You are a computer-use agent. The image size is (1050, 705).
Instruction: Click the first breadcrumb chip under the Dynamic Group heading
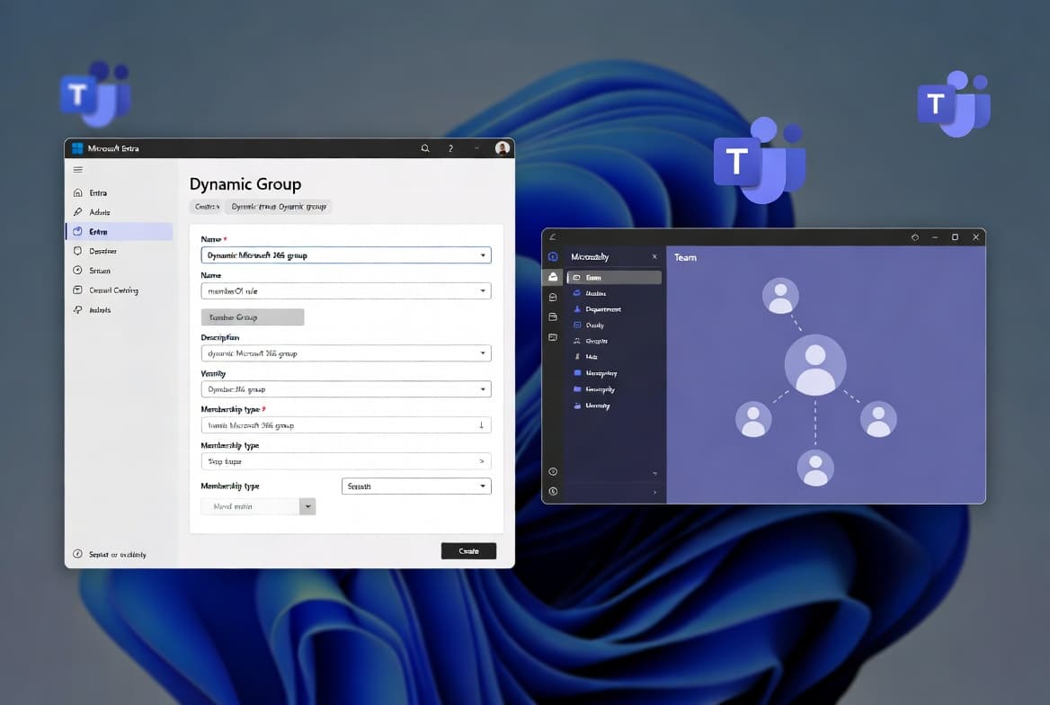pyautogui.click(x=206, y=207)
